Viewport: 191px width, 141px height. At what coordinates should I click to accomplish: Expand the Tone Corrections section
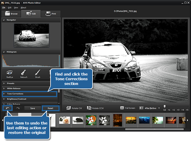tap(29, 94)
